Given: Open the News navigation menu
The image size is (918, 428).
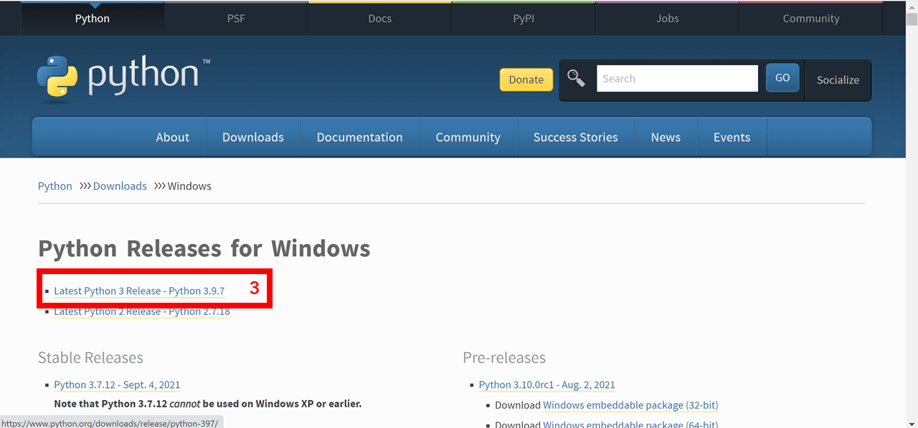Looking at the screenshot, I should [x=666, y=137].
